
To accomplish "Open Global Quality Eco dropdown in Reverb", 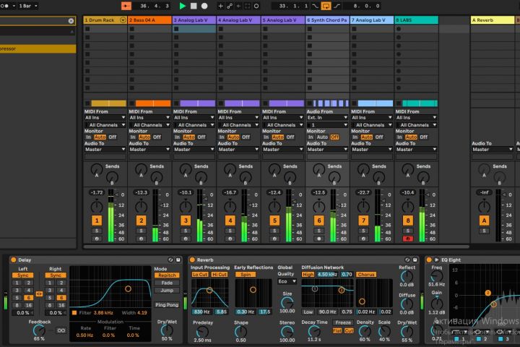I will pyautogui.click(x=286, y=281).
